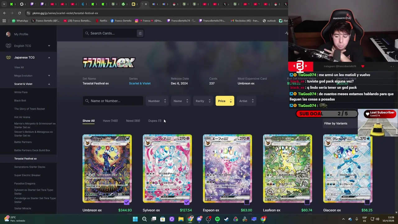Open the WhatsApp bookmark
Viewport: 398px width, 224px height.
20,21
